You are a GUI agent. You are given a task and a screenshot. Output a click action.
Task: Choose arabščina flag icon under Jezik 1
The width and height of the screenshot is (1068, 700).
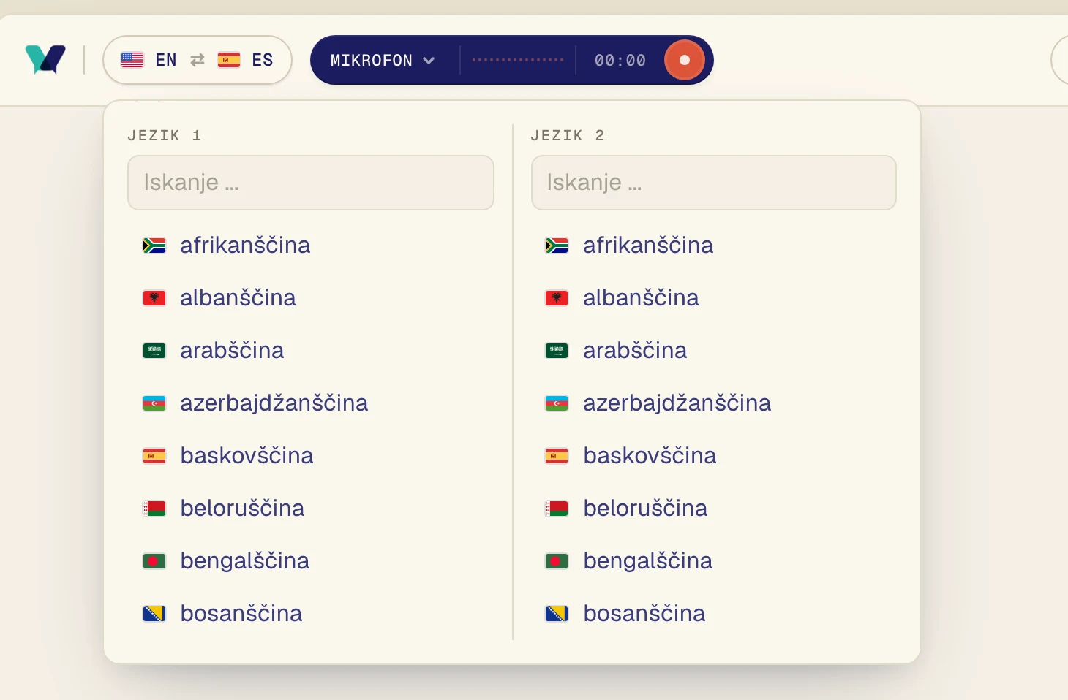point(154,351)
